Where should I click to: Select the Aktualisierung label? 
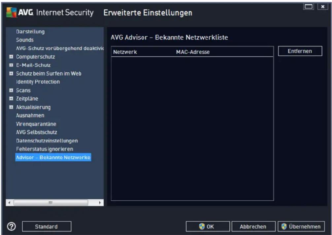point(33,107)
